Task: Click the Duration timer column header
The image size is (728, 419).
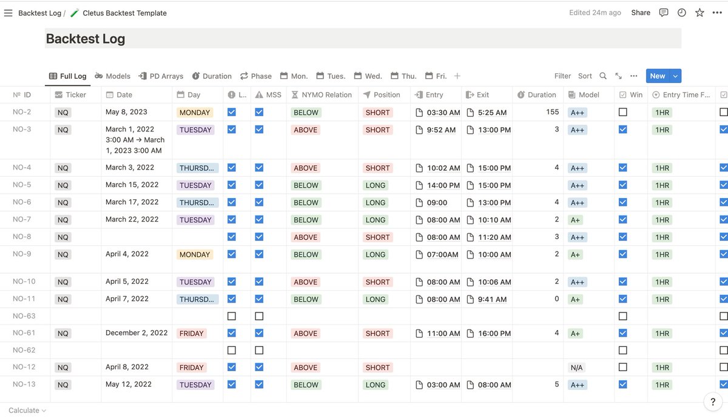Action: point(538,94)
